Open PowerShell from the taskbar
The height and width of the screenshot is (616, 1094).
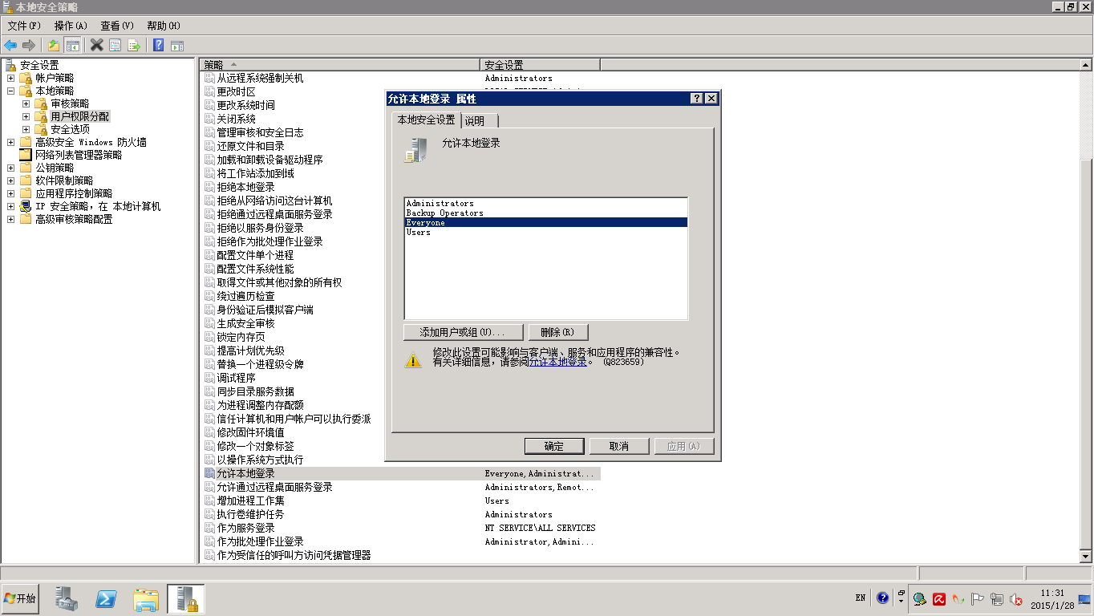pos(107,598)
